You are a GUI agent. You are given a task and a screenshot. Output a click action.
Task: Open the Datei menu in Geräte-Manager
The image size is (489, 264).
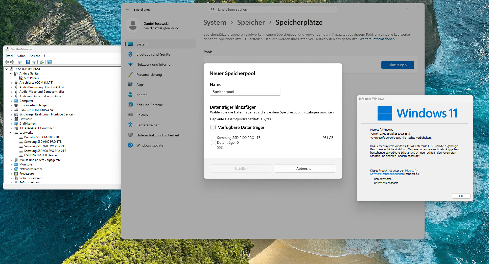(9, 56)
